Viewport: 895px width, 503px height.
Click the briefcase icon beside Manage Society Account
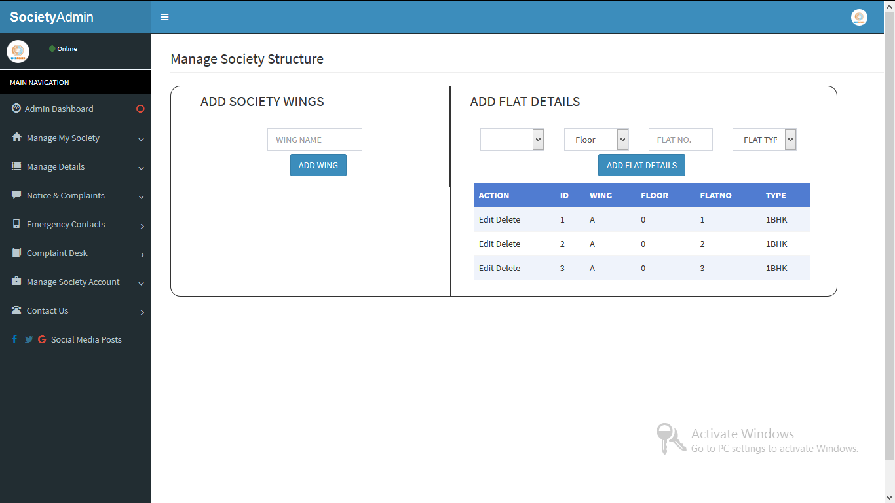click(14, 282)
